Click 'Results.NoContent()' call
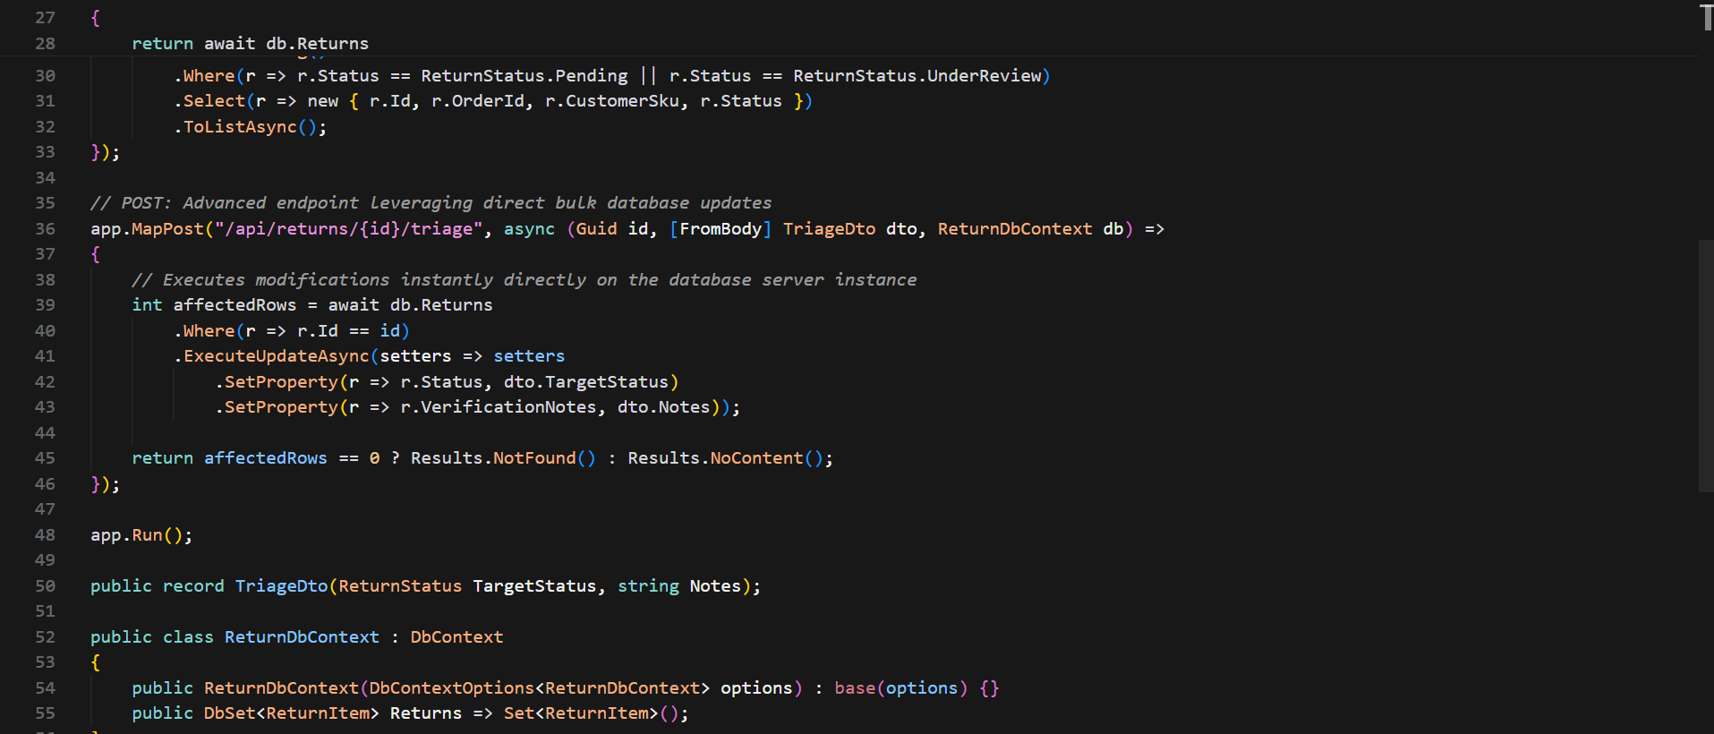Image resolution: width=1714 pixels, height=734 pixels. [725, 458]
